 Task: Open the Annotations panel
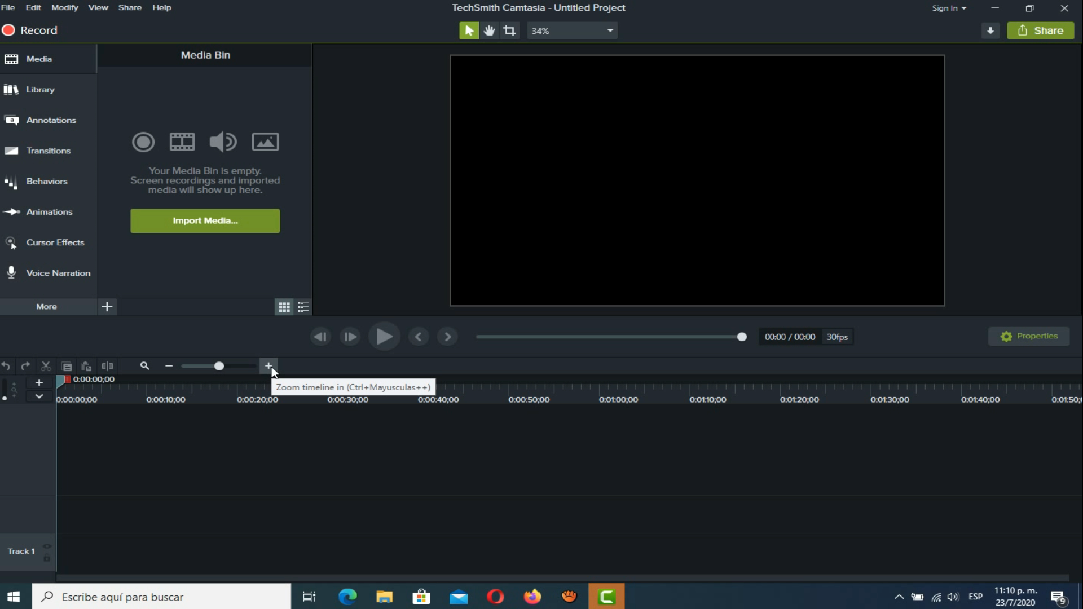click(48, 120)
